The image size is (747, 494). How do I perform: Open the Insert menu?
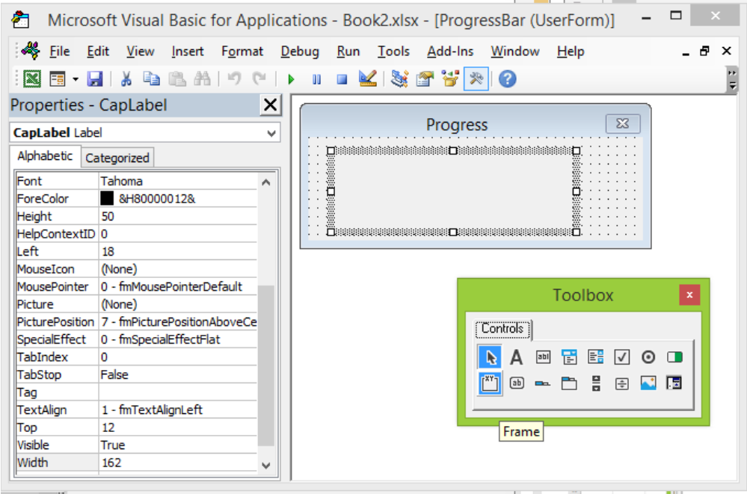pos(188,52)
